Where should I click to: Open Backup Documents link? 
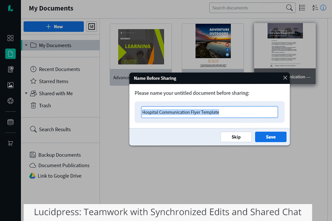(59, 155)
